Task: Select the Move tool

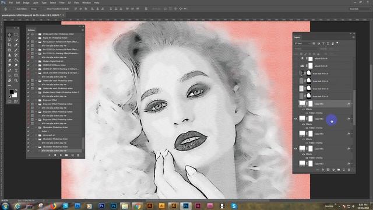Action: coord(9,35)
